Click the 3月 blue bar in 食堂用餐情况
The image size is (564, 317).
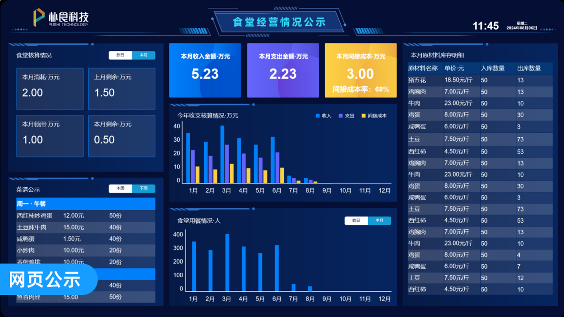pyautogui.click(x=227, y=263)
